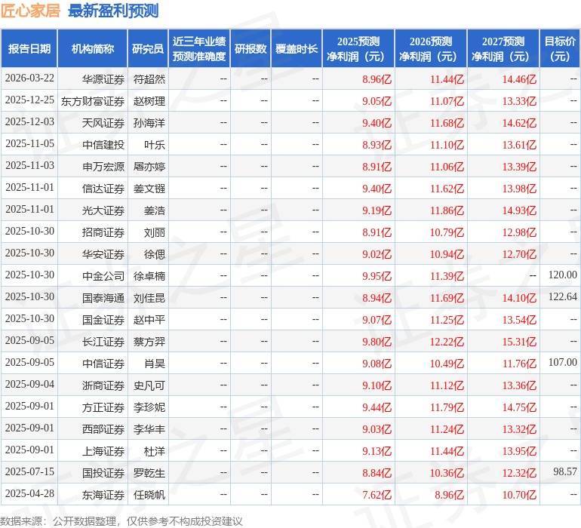Click the 2026-03-22 report date

29,79
